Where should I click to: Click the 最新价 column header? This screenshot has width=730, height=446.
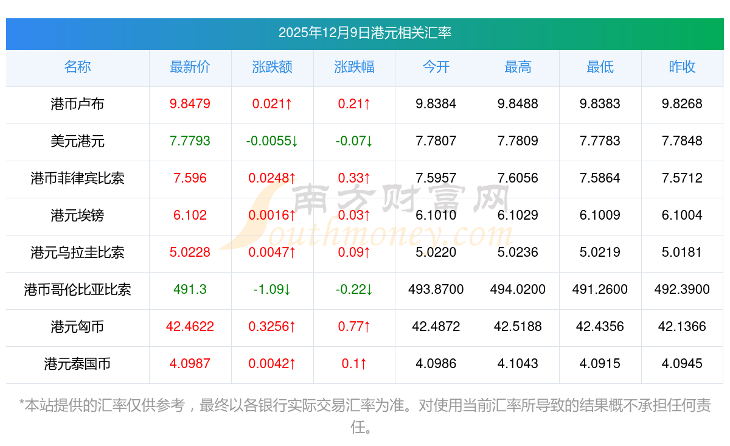pos(190,68)
